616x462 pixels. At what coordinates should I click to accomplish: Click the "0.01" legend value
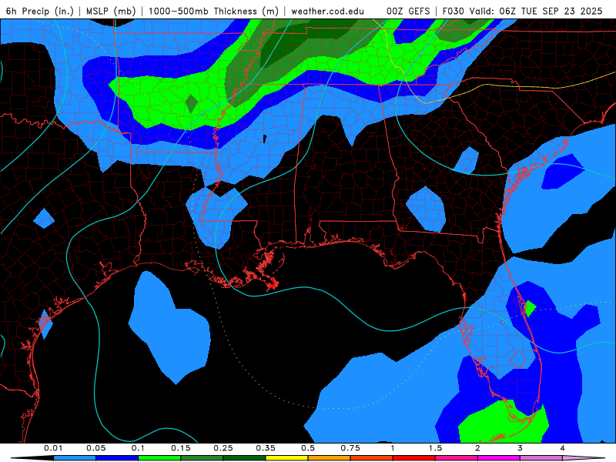pyautogui.click(x=53, y=448)
